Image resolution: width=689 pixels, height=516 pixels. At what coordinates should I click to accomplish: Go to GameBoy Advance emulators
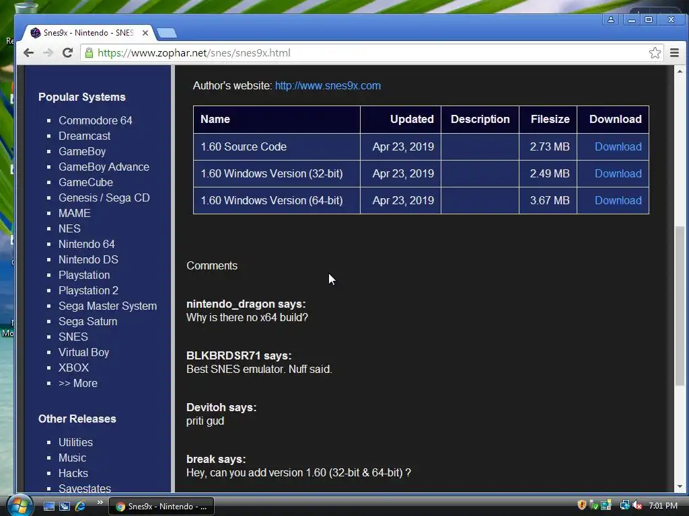point(104,167)
